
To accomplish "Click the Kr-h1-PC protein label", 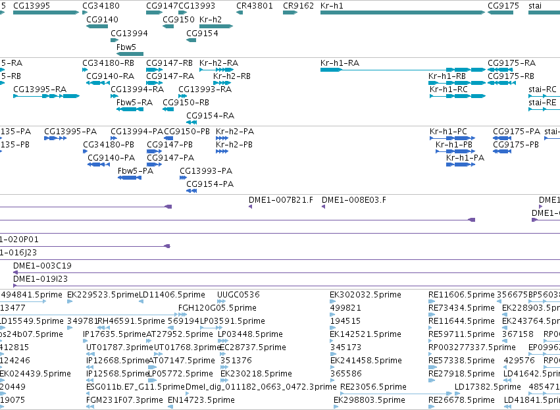I will (x=449, y=132).
